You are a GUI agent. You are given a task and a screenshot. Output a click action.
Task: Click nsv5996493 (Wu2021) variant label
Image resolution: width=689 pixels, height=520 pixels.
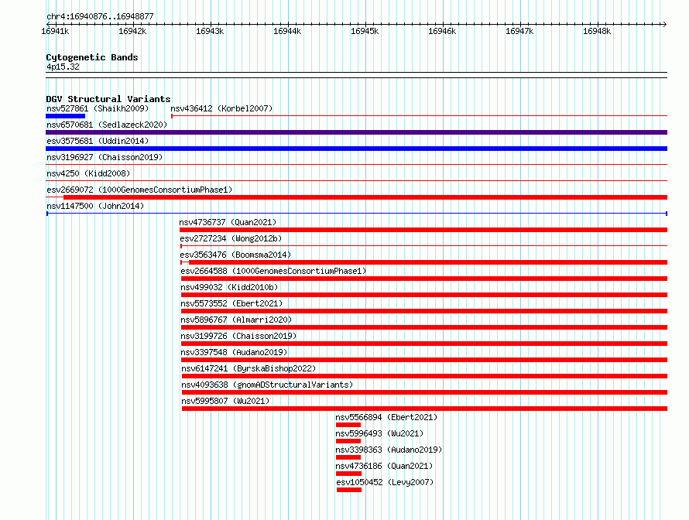point(379,433)
